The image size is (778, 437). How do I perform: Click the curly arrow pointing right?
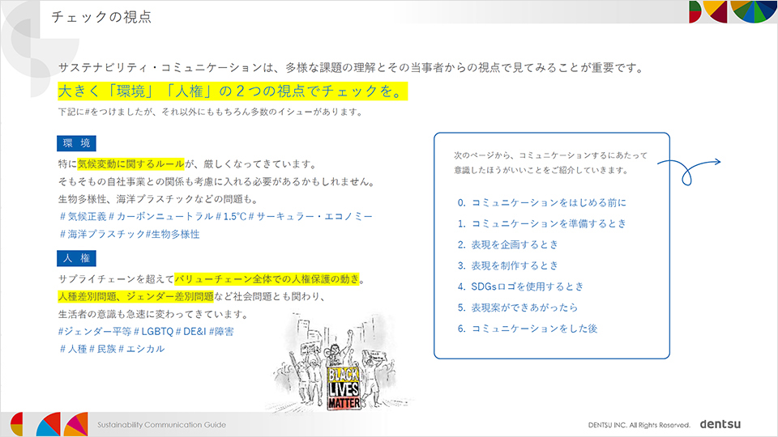coord(690,167)
